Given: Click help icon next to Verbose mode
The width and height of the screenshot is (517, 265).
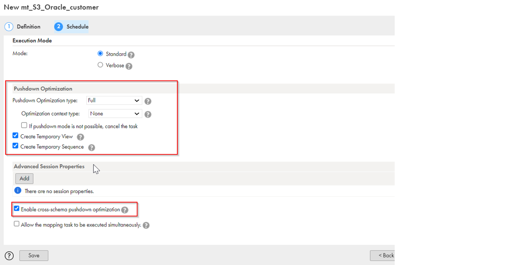Looking at the screenshot, I should (x=129, y=66).
